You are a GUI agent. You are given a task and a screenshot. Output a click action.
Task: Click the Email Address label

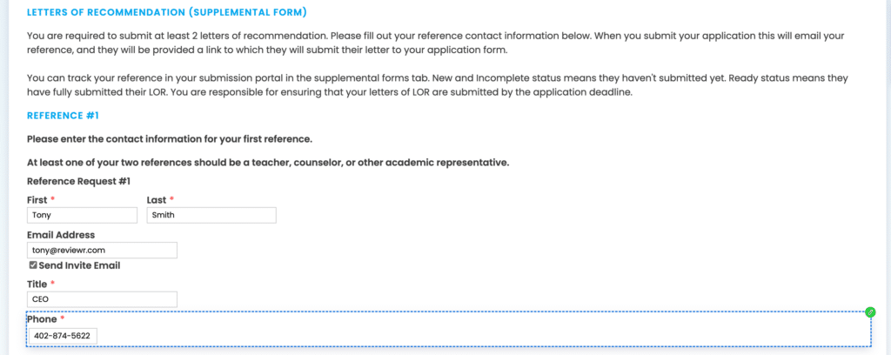(61, 235)
